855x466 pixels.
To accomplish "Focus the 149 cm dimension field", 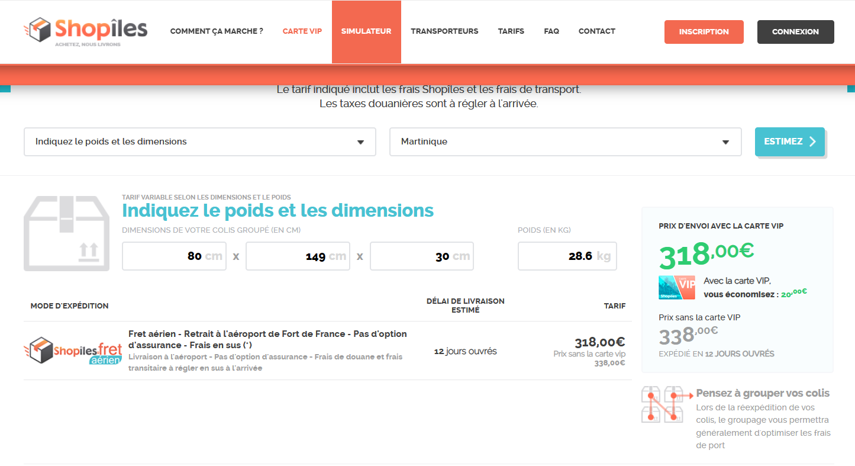I will click(x=298, y=256).
